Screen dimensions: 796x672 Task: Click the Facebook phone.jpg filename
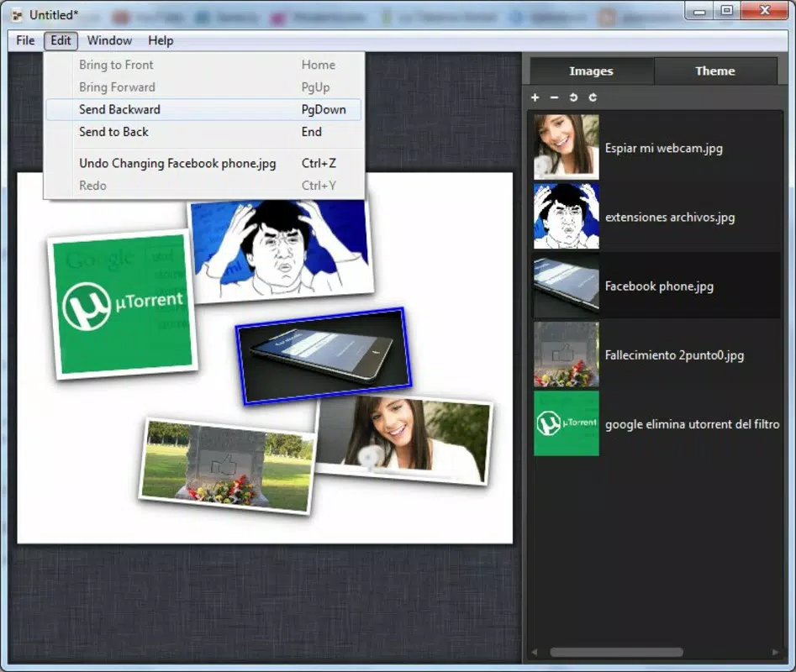point(660,286)
